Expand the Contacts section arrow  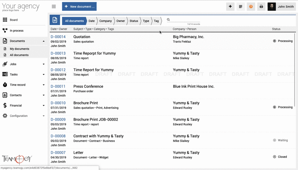(x=44, y=95)
